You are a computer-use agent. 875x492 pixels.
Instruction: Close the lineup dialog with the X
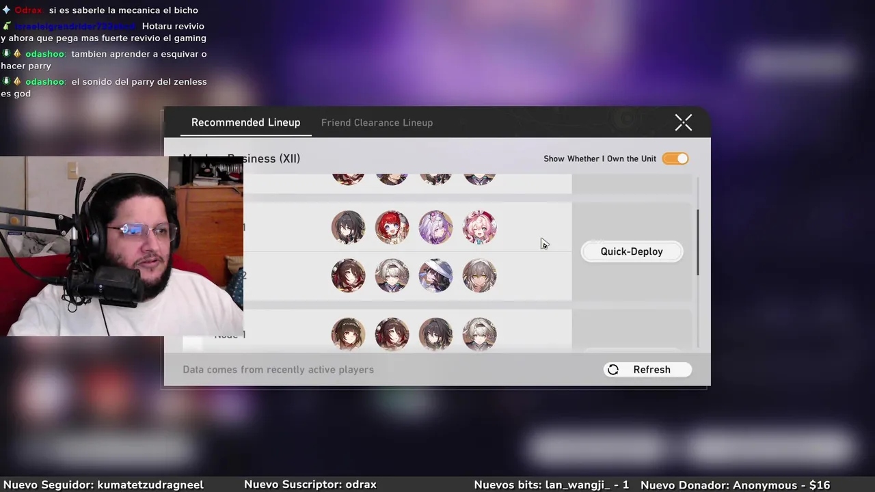[684, 122]
